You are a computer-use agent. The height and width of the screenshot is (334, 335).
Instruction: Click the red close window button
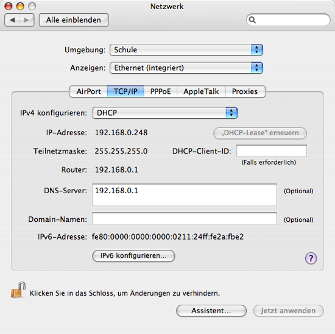click(x=9, y=6)
